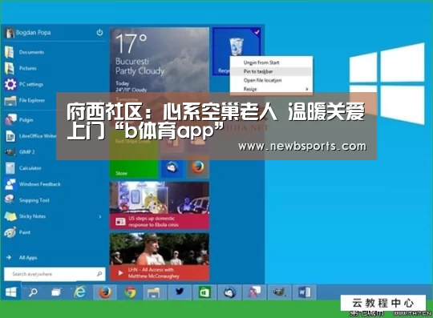The width and height of the screenshot is (433, 318).
Task: Open PC settings gear icon
Action: click(10, 84)
